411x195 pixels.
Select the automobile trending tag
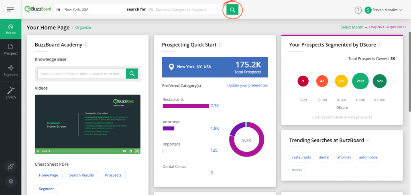368,157
